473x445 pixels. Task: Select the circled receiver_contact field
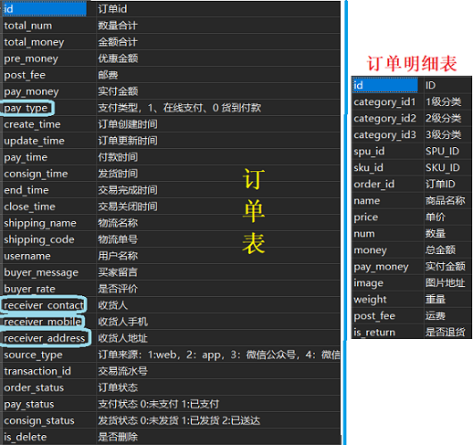point(44,305)
